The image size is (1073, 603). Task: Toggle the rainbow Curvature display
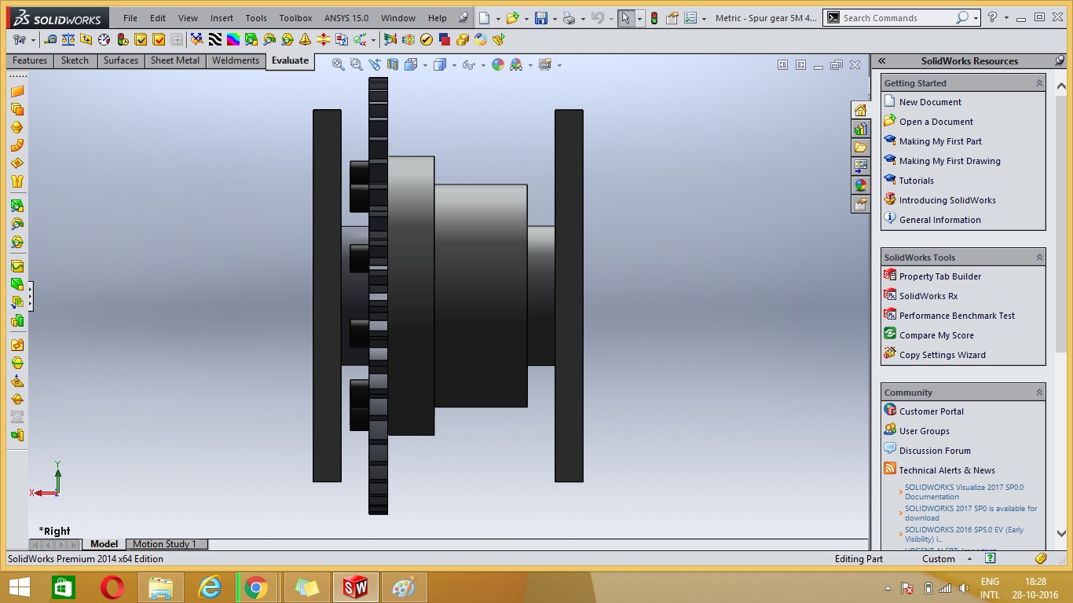coord(233,39)
